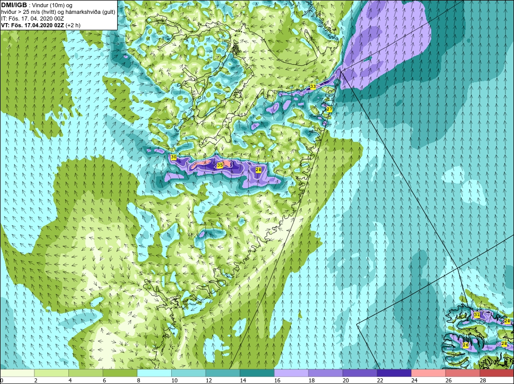Select the 6–8 m/s olive green legend swatch

[x=120, y=373]
